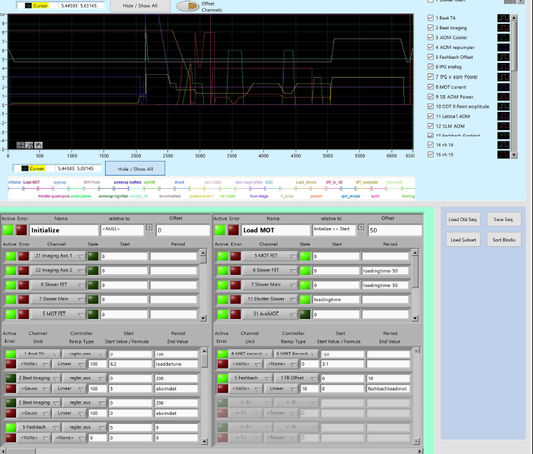The image size is (533, 454).
Task: Click the Save Seq. button
Action: pyautogui.click(x=504, y=220)
